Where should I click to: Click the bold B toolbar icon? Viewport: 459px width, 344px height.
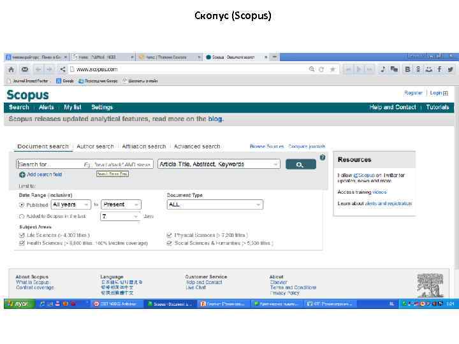407,69
